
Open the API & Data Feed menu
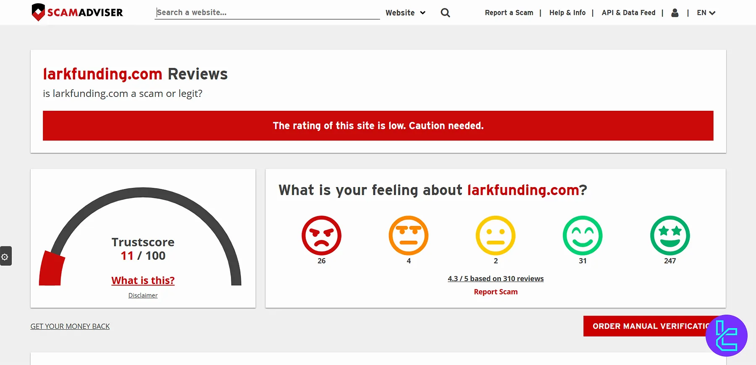point(628,13)
